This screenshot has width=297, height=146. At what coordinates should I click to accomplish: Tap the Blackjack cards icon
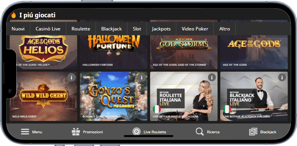tap(253, 132)
